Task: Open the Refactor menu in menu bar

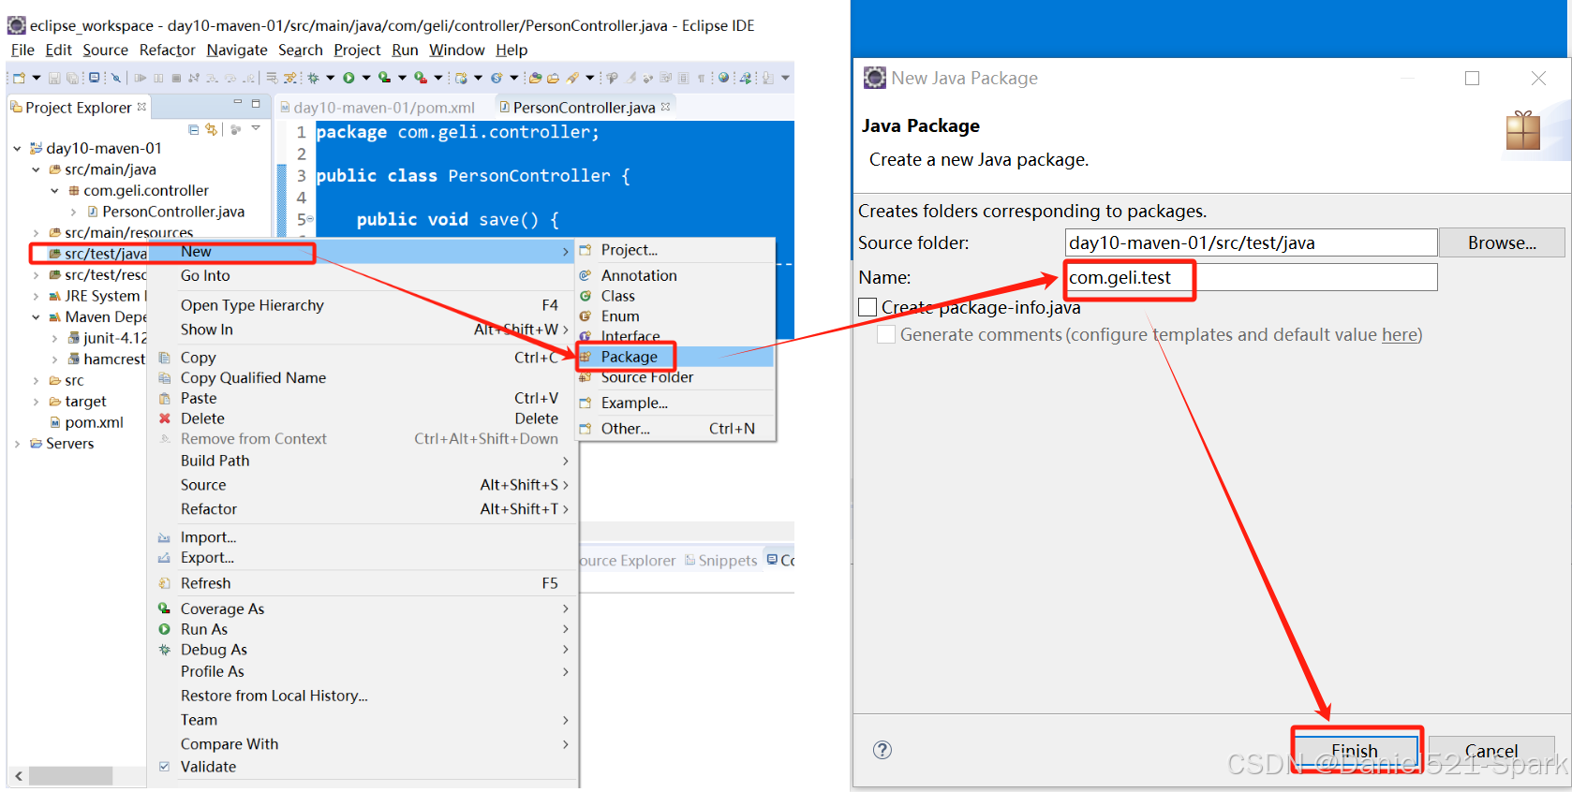Action: [x=167, y=50]
